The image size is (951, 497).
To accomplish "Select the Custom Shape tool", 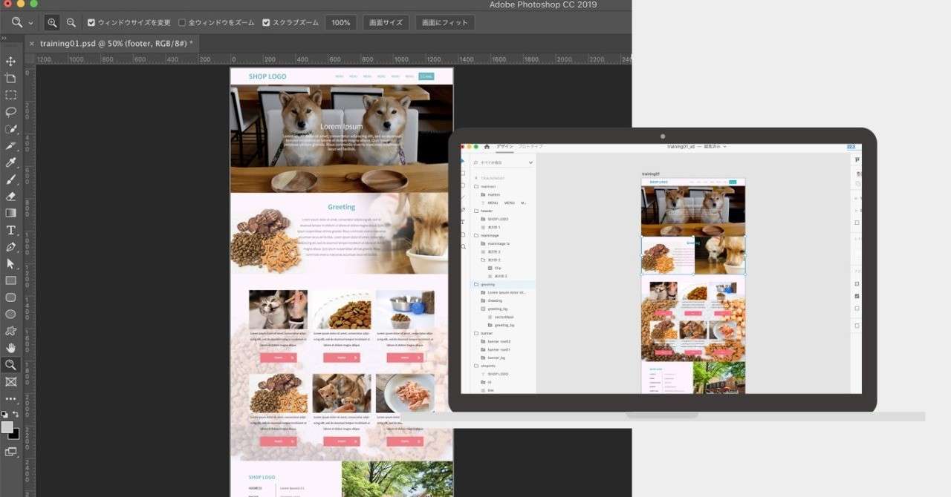I will click(10, 331).
